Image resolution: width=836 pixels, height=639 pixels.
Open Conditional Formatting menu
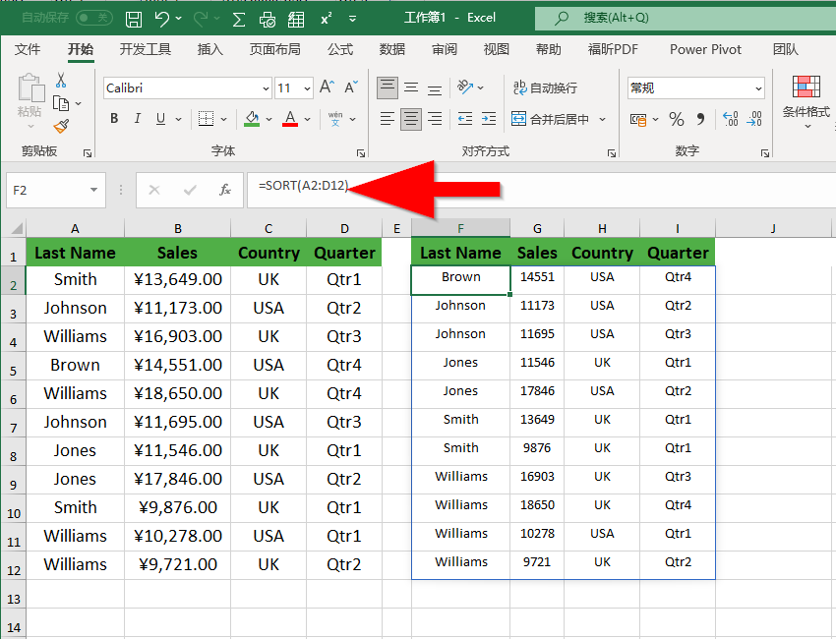(x=806, y=102)
